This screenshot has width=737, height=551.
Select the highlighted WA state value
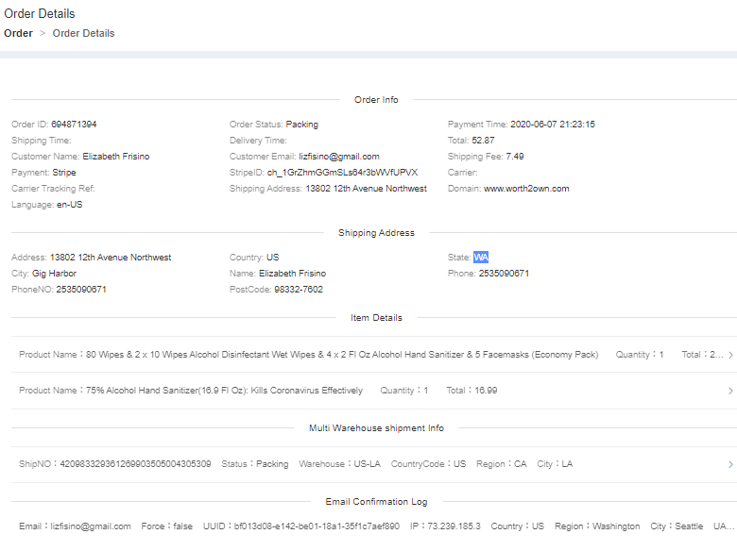[x=481, y=258]
